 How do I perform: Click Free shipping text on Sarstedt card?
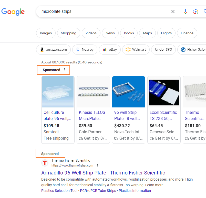[56, 138]
